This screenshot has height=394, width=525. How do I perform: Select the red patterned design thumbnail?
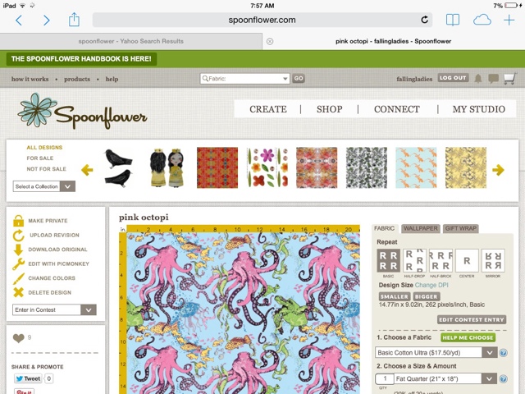tap(217, 167)
